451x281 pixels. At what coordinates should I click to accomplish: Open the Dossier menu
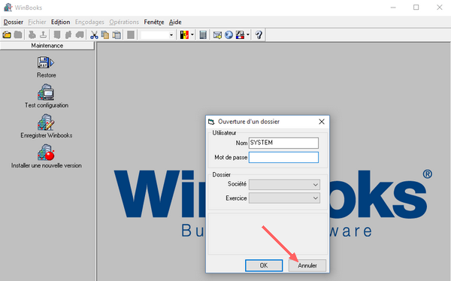click(14, 22)
